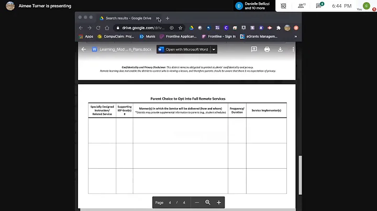The height and width of the screenshot is (211, 377).
Task: Open the Munis bookmark
Action: coord(147,37)
